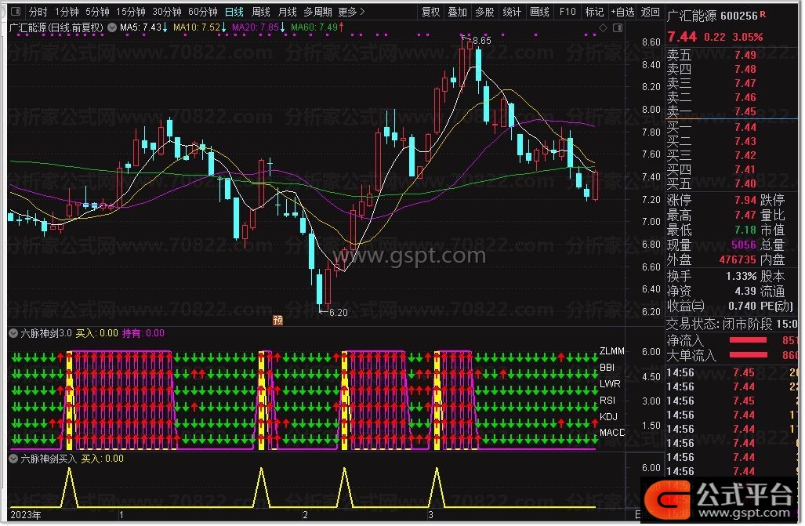Image resolution: width=805 pixels, height=526 pixels.
Task: Toggle side panel icon beside the diamond
Action: coord(618,27)
